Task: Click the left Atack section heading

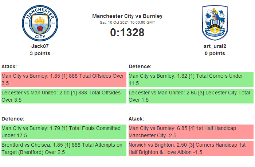Action: point(9,66)
